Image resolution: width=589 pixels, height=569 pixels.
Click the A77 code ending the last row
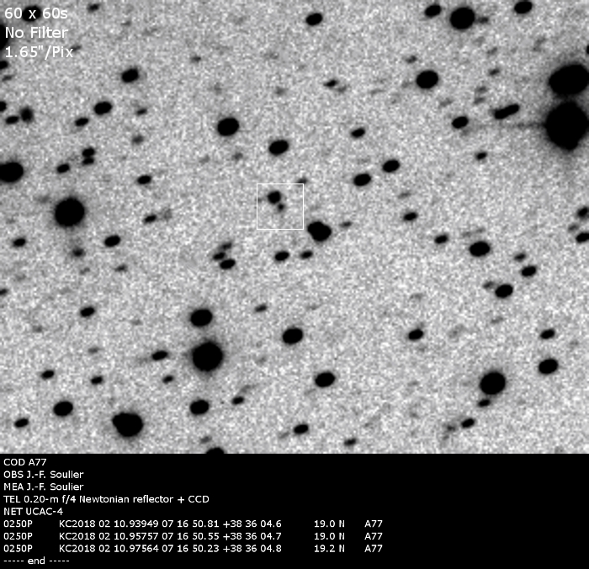[x=374, y=548]
